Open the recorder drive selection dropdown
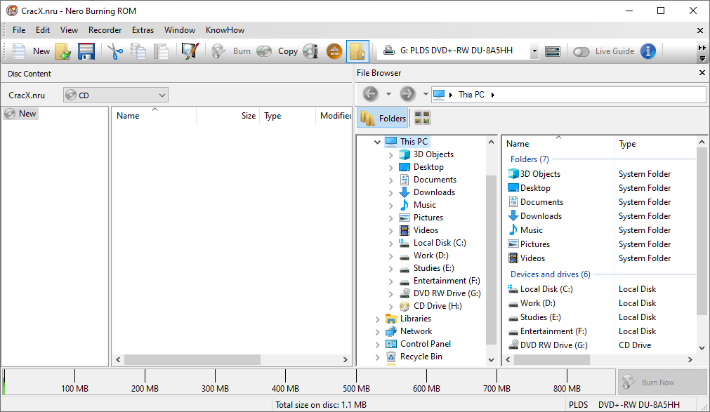The width and height of the screenshot is (710, 412). 534,51
